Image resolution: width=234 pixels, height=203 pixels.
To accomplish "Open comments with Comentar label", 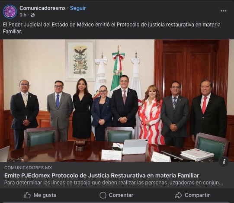I will click(x=121, y=195).
